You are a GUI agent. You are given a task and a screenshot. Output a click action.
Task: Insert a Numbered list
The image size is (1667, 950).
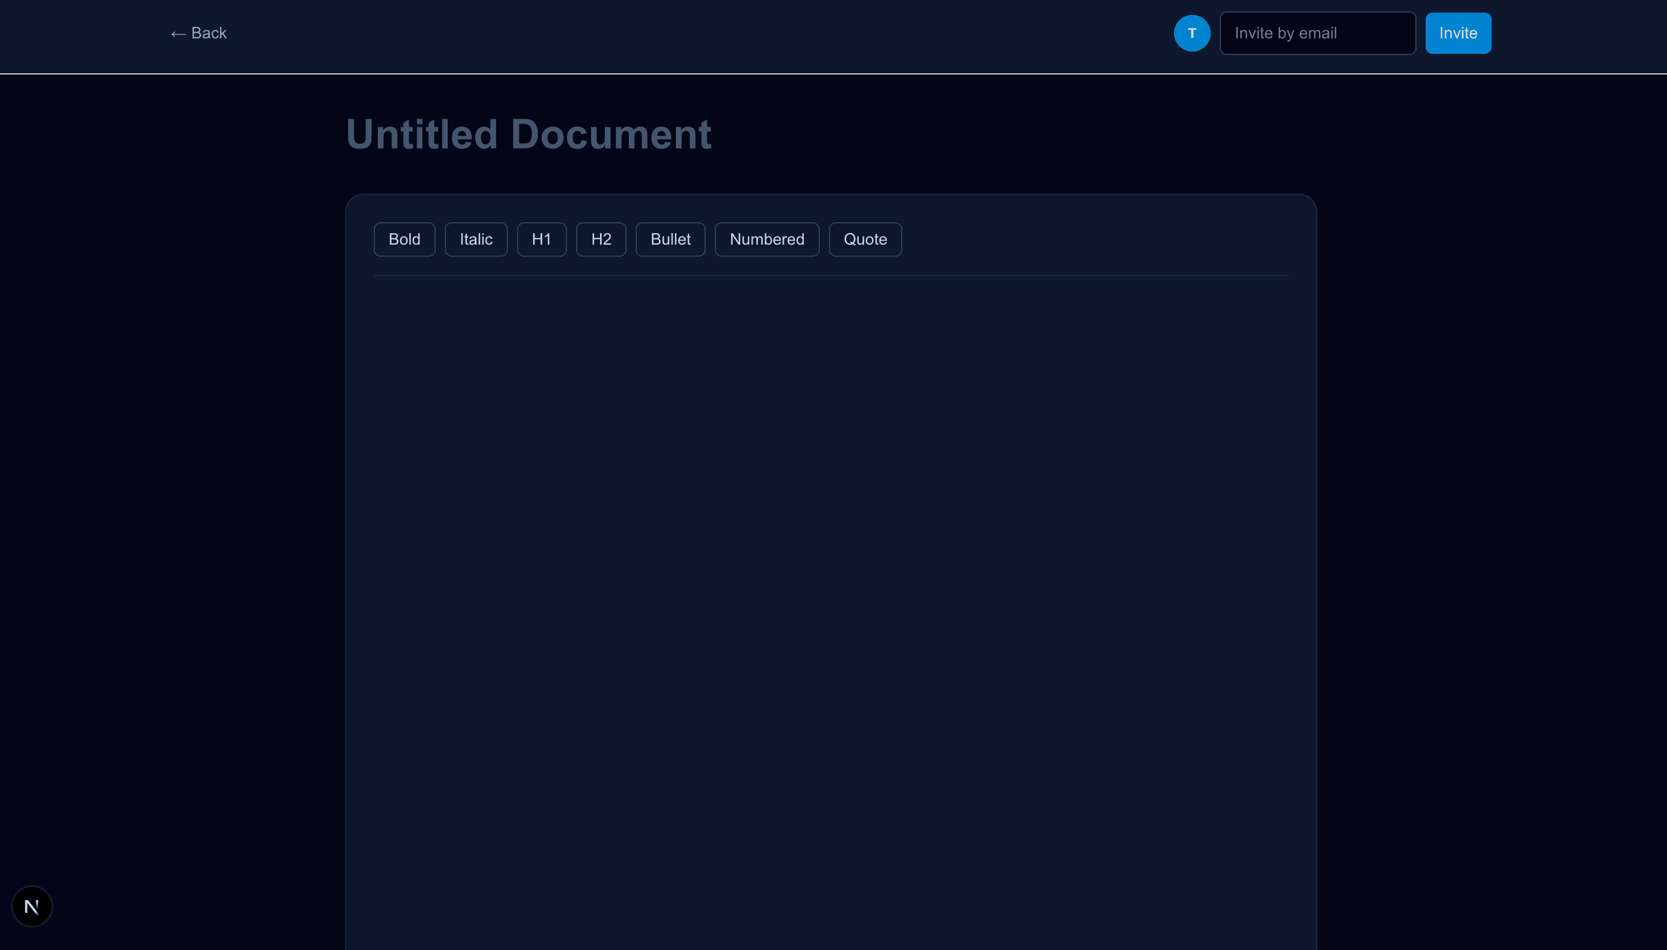click(766, 240)
